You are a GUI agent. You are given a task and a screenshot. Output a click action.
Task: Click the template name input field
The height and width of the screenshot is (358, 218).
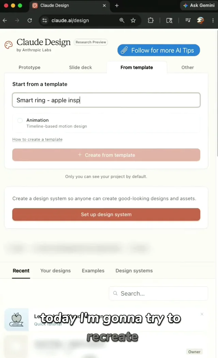(106, 100)
